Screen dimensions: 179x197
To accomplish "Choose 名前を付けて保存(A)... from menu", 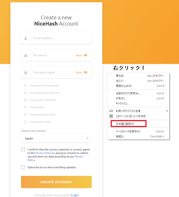I will (x=138, y=93).
